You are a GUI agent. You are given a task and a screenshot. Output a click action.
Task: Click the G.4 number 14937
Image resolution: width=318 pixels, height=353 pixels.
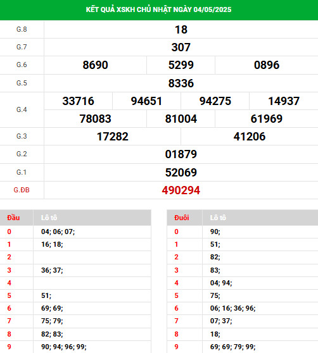click(284, 101)
